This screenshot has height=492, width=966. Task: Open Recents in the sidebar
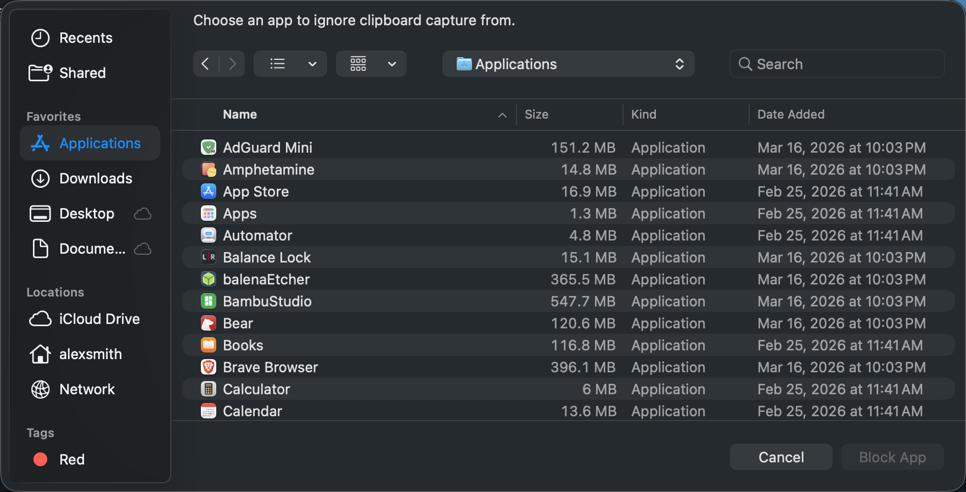click(86, 38)
